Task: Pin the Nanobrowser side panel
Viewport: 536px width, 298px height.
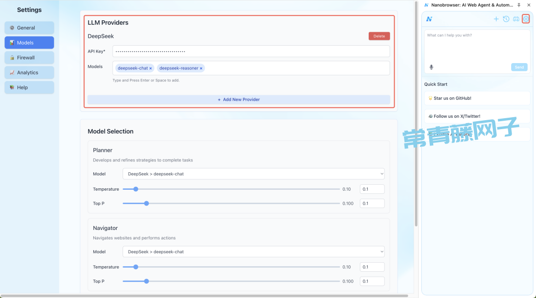Action: tap(519, 5)
